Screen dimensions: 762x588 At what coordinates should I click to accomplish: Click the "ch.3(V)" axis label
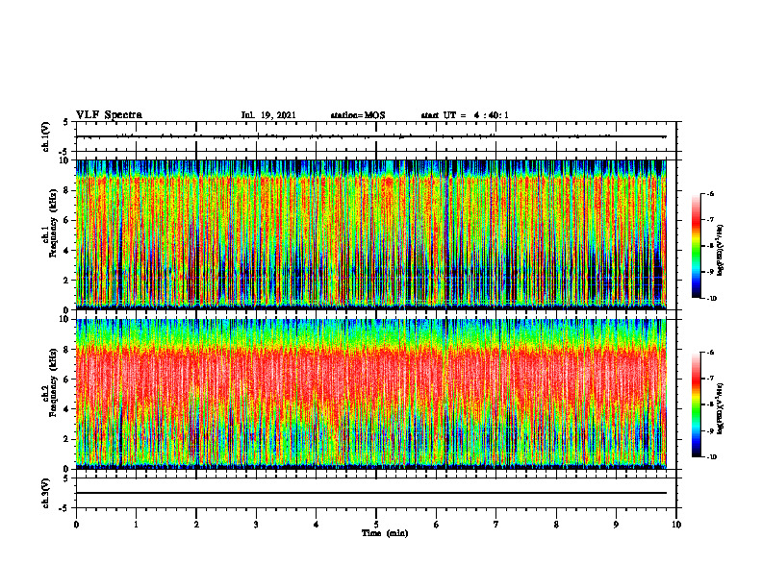[46, 493]
